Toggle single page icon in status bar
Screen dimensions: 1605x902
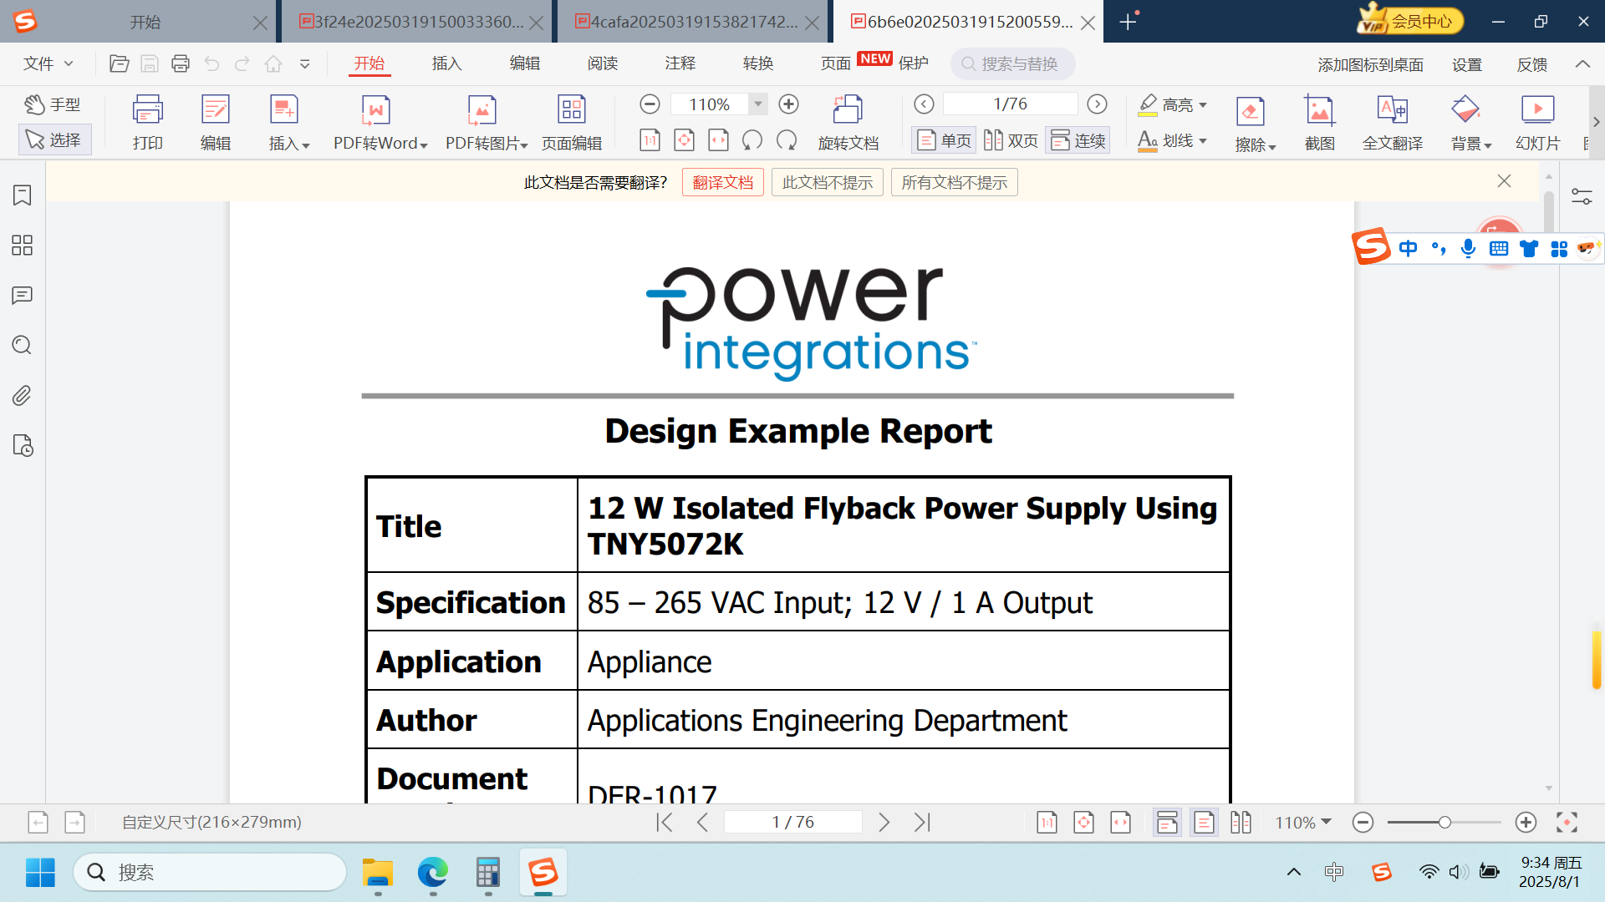[x=1204, y=823]
